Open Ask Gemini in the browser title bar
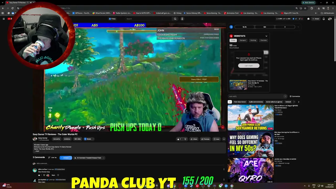 coord(308,2)
